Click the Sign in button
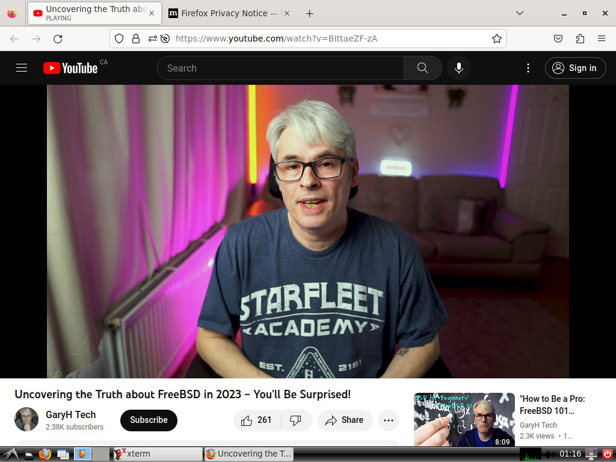616x462 pixels. [x=574, y=68]
